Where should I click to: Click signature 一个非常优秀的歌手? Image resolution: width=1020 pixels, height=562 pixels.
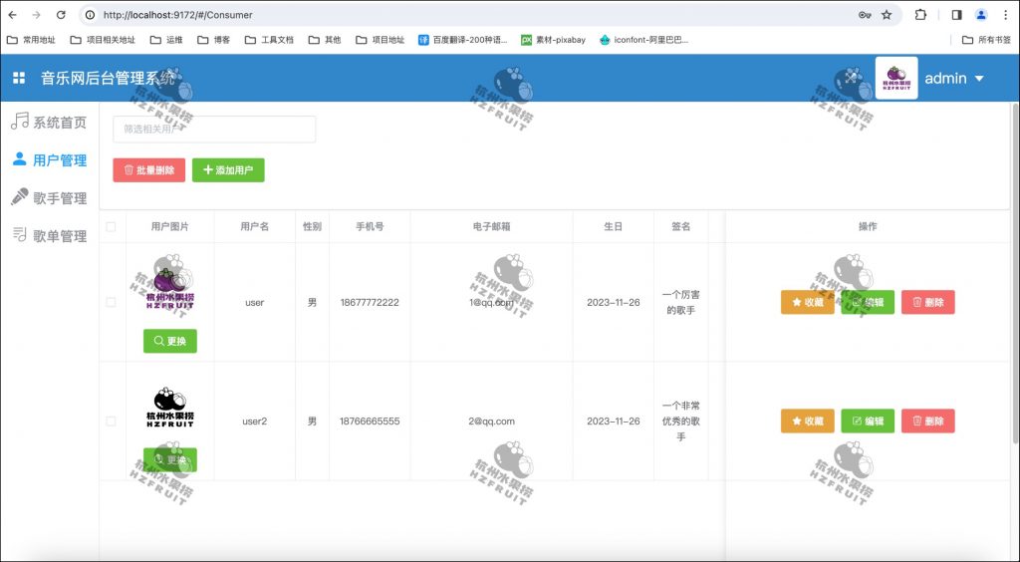click(x=681, y=421)
